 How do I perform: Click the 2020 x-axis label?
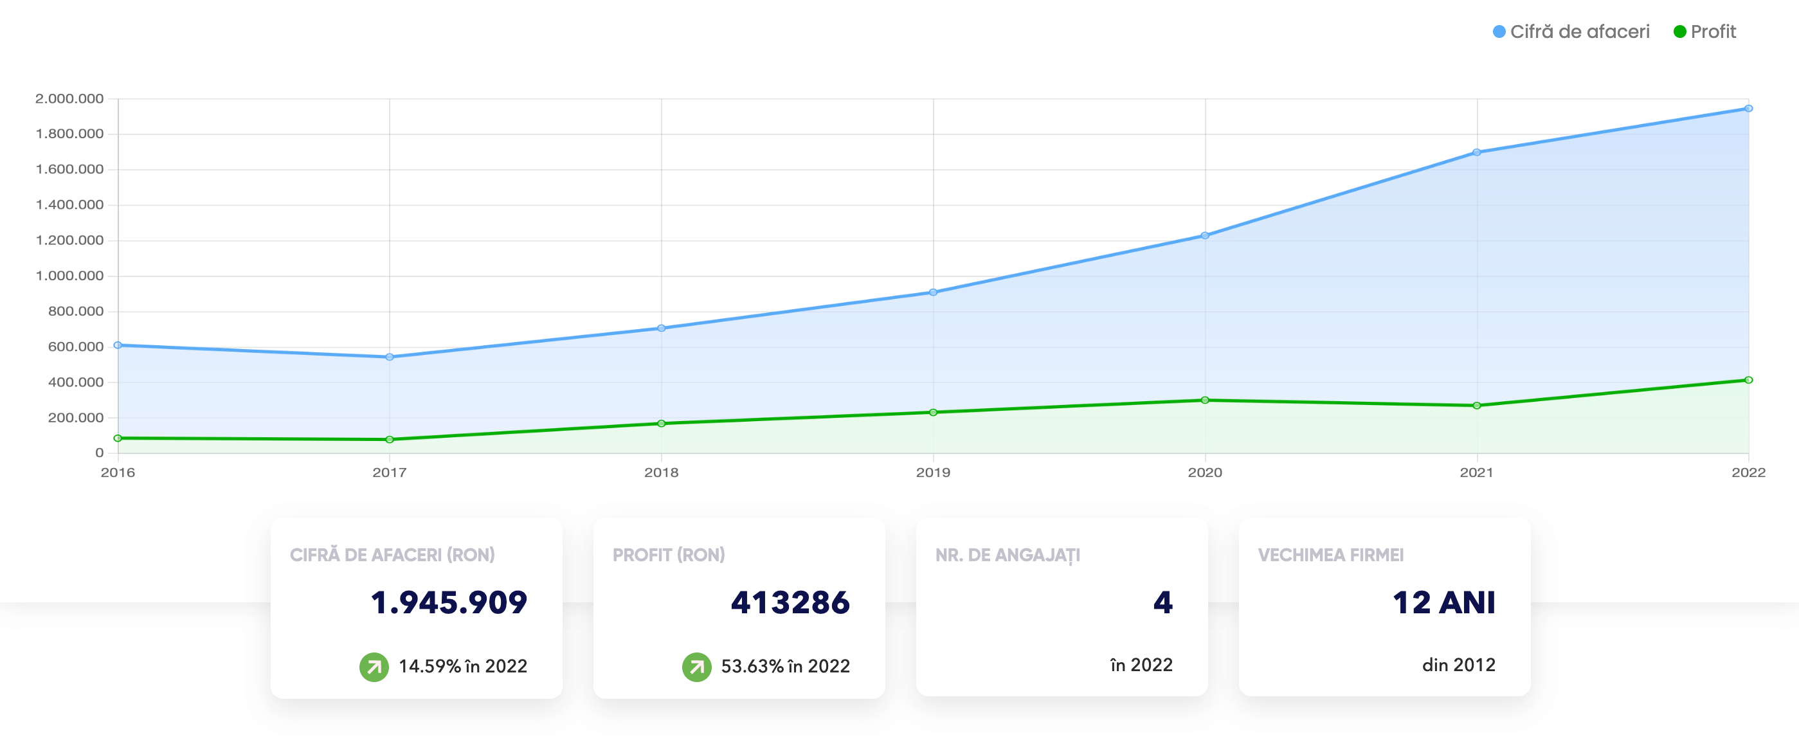point(1205,473)
